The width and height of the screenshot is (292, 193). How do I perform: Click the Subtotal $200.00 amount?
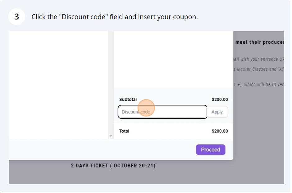220,100
